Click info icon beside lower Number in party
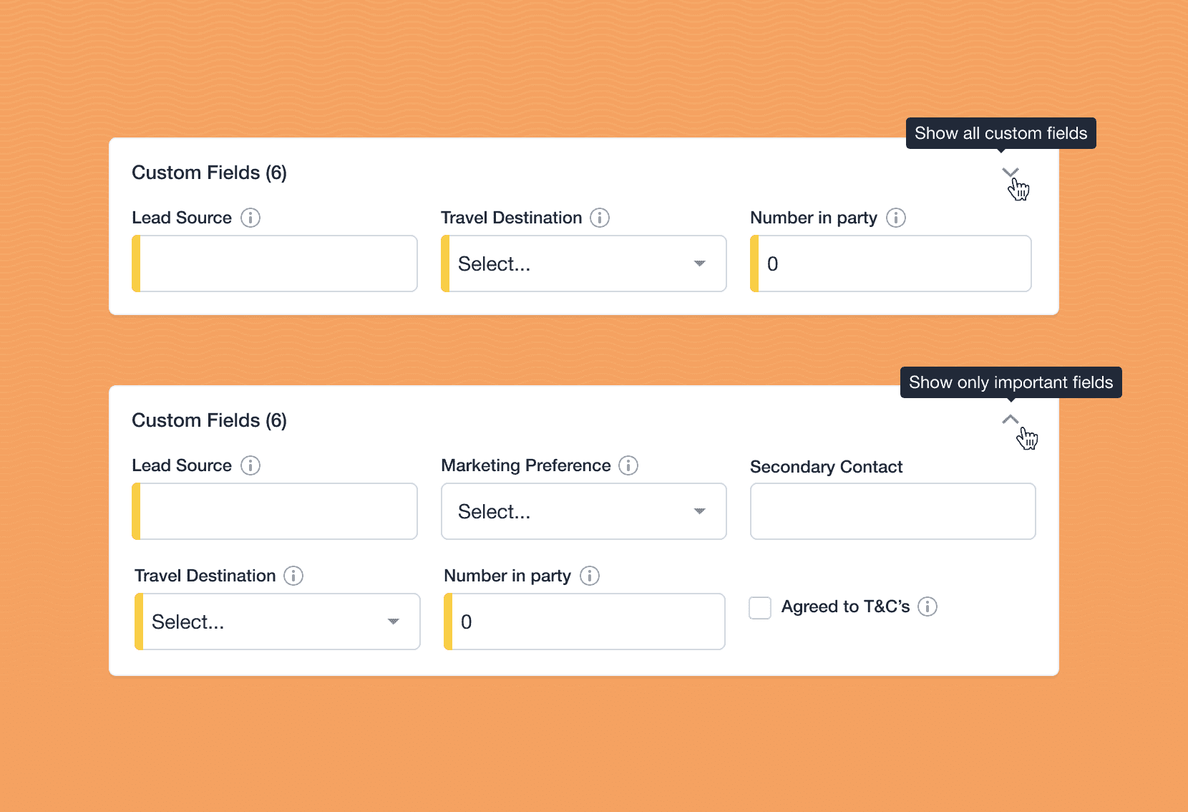The image size is (1188, 812). [x=590, y=576]
